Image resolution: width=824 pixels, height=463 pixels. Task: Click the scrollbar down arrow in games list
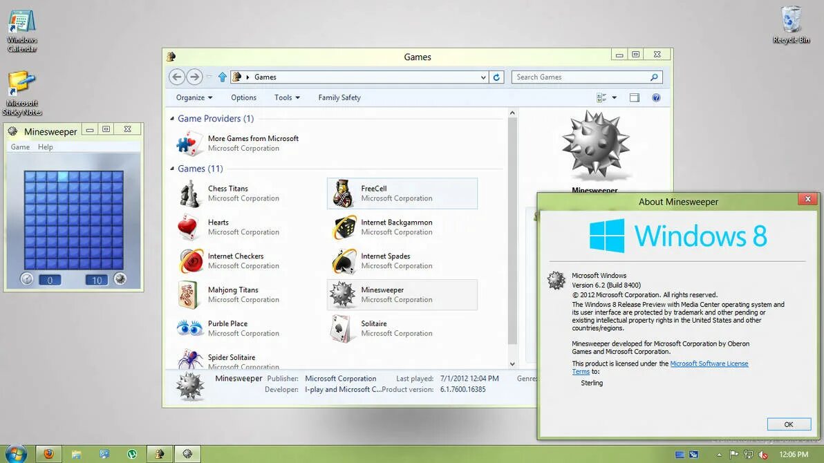pyautogui.click(x=512, y=363)
